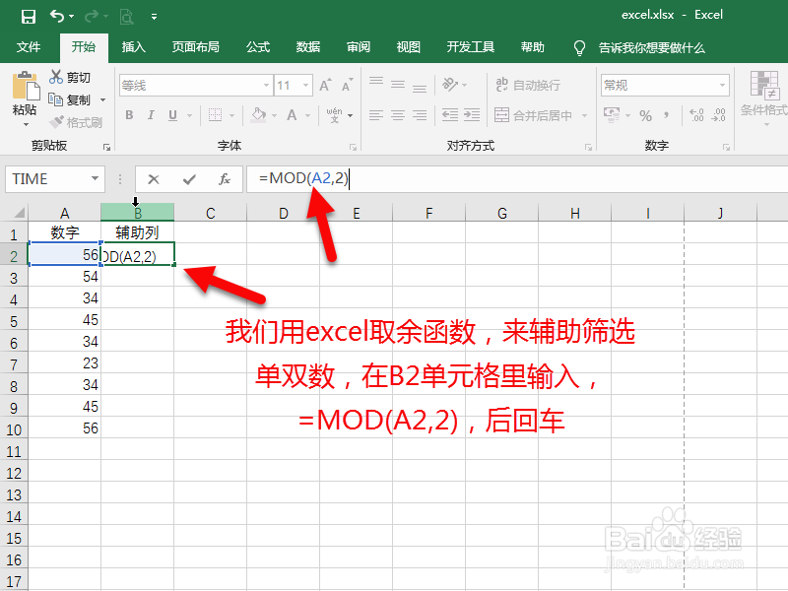Apply bold formatting with the B icon

coord(128,115)
